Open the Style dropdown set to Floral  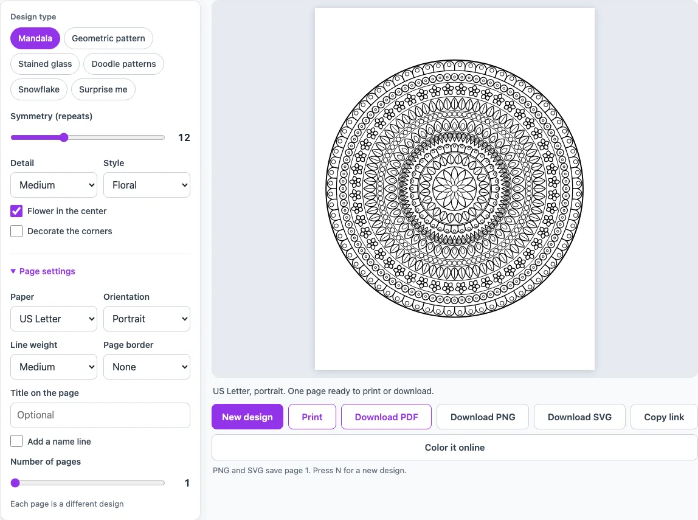pos(147,185)
